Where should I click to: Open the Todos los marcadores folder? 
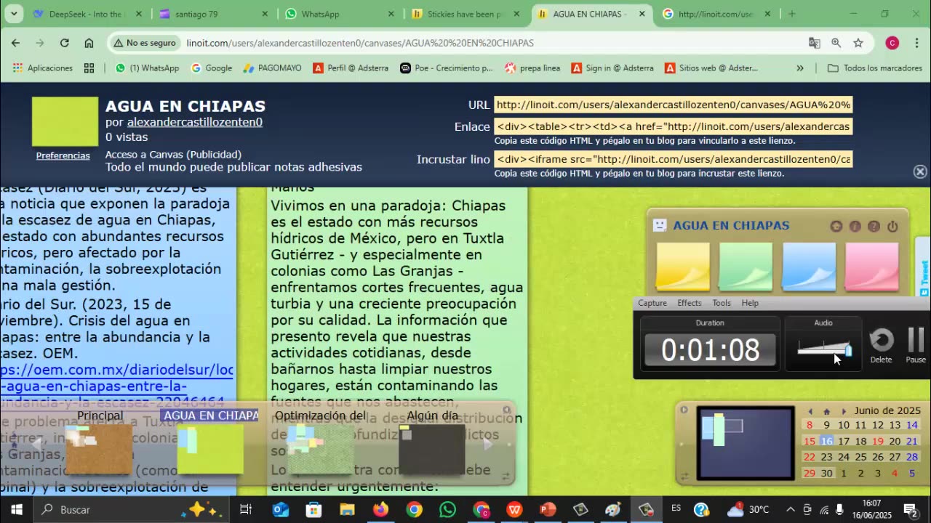tap(875, 68)
